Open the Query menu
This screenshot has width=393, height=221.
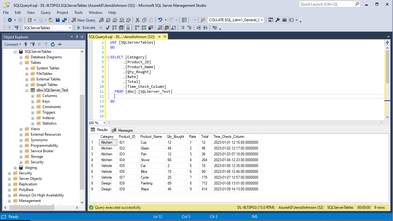pyautogui.click(x=45, y=13)
